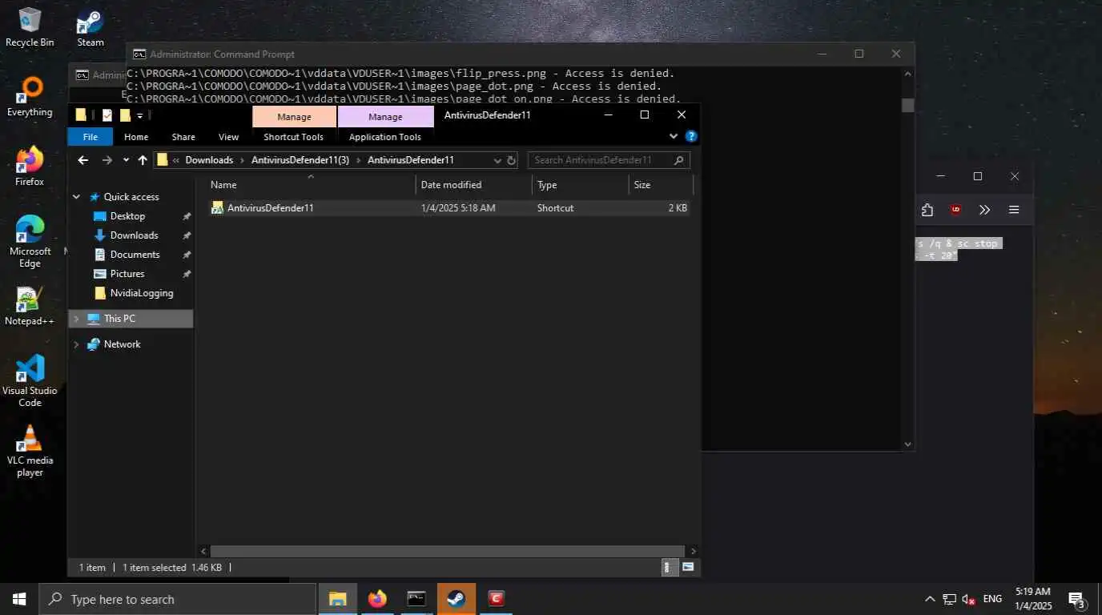Launch Visual Studio Code desktop icon

(x=30, y=380)
